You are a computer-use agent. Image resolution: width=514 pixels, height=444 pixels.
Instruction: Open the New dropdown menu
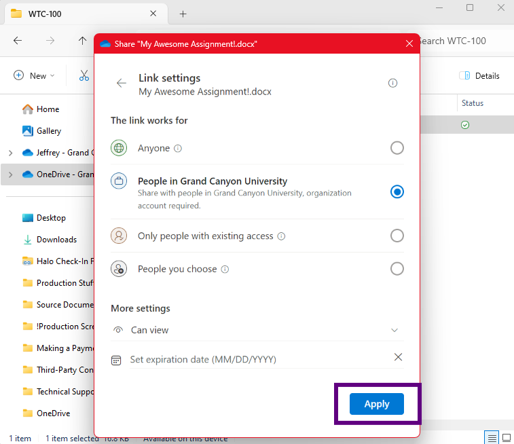point(34,75)
